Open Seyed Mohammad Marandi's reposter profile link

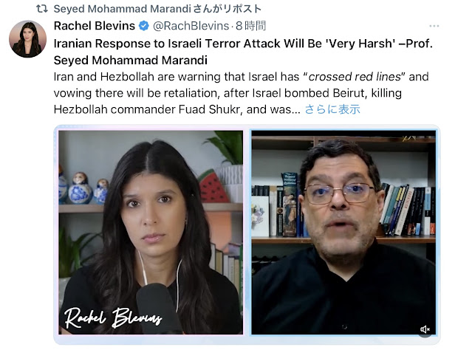pyautogui.click(x=122, y=9)
